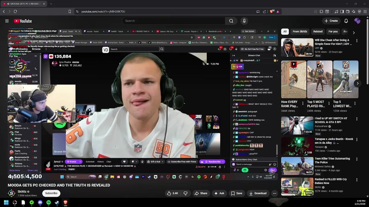This screenshot has width=369, height=207.
Task: Open the Brave wallet icon
Action: (348, 11)
